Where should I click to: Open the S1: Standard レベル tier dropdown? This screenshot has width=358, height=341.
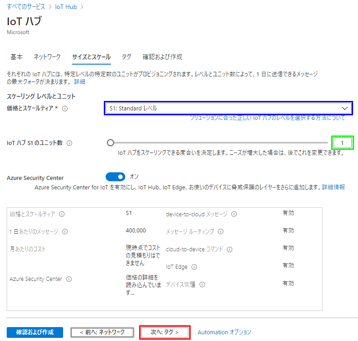[228, 108]
